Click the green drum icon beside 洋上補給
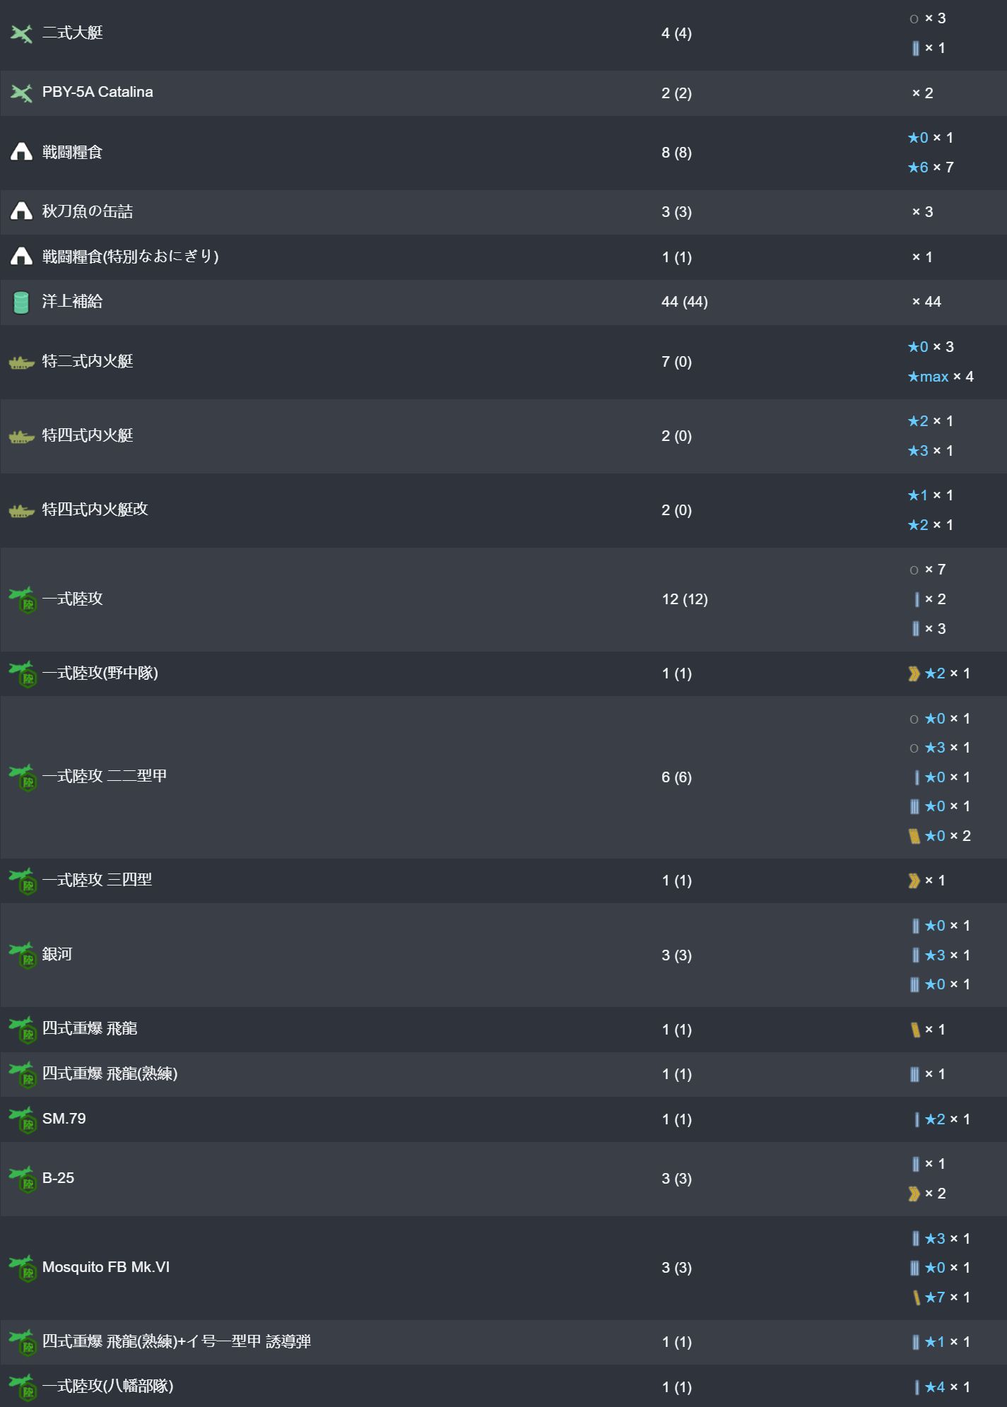This screenshot has height=1407, width=1007. (x=22, y=302)
